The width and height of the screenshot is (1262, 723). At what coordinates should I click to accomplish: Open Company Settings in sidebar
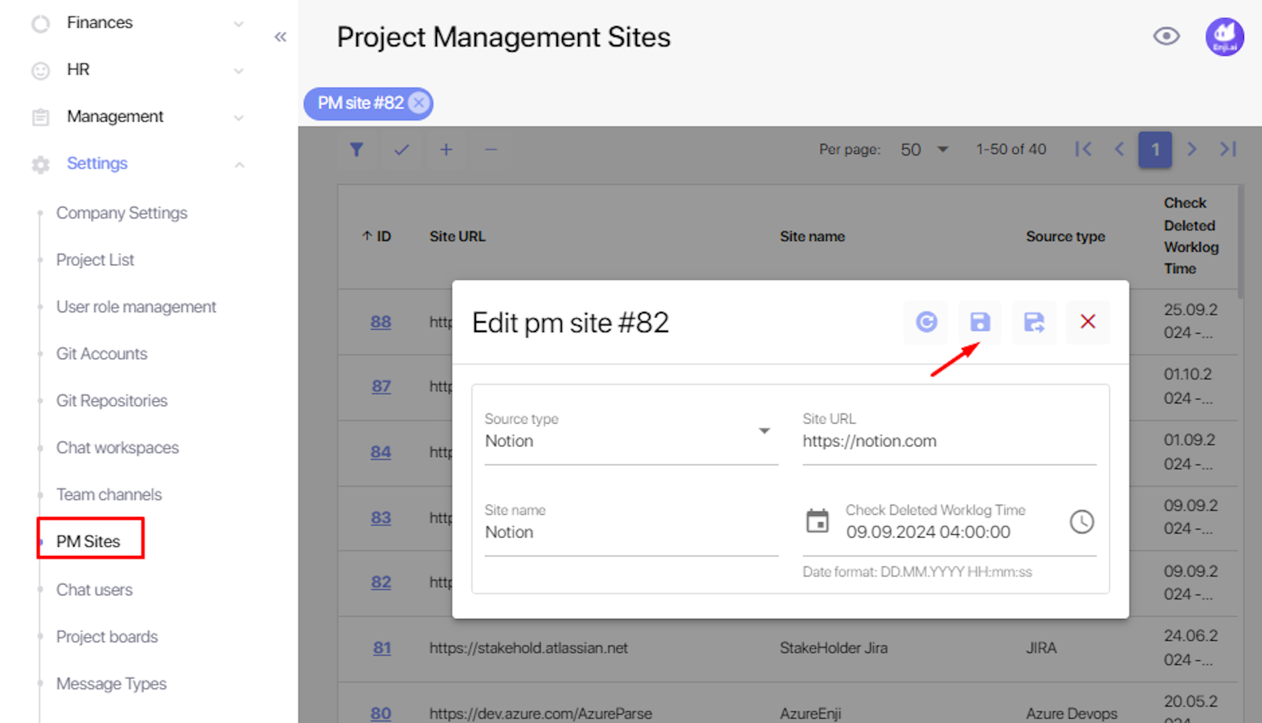(122, 213)
